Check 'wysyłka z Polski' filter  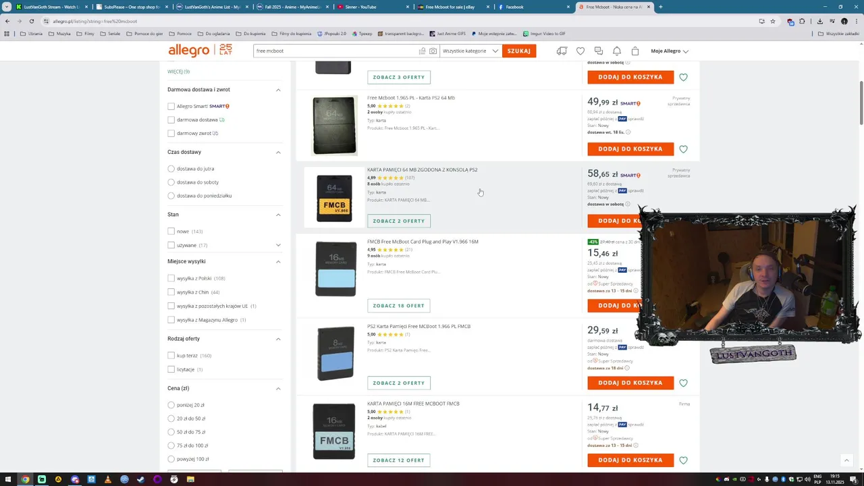[171, 278]
